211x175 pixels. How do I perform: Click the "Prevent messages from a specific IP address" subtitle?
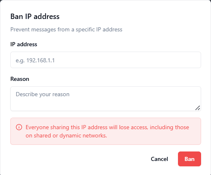click(66, 30)
